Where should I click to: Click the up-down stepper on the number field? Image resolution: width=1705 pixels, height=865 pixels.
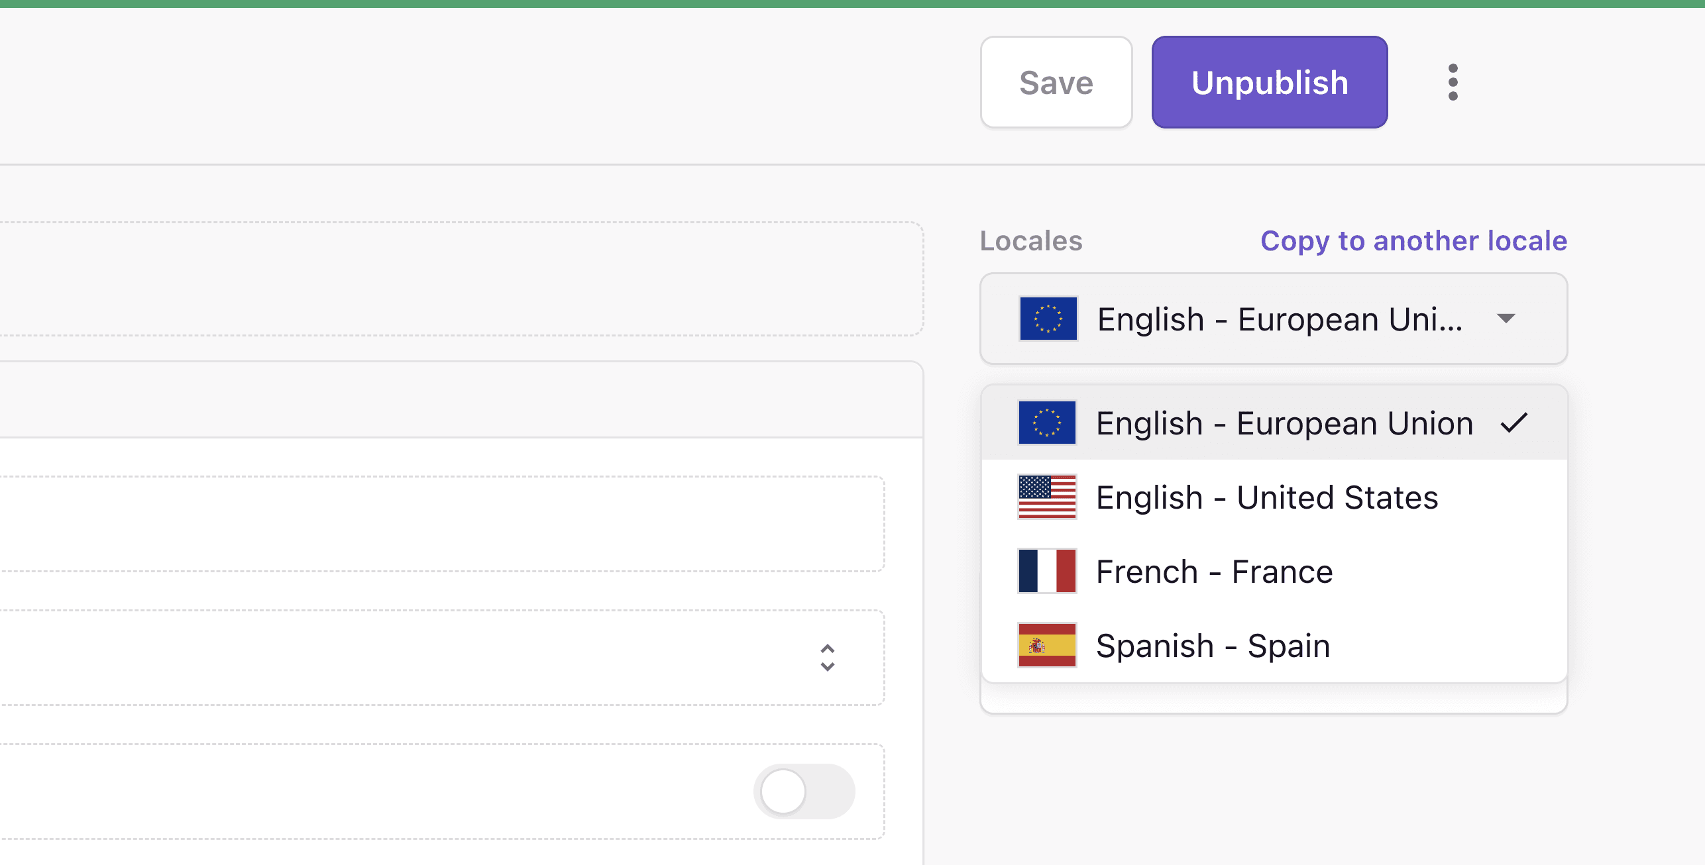click(828, 658)
